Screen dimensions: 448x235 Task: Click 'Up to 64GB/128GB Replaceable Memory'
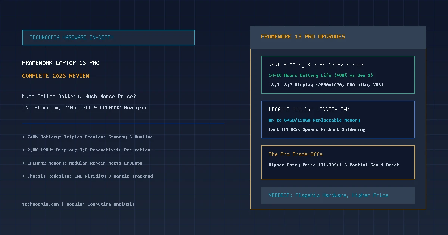(314, 120)
